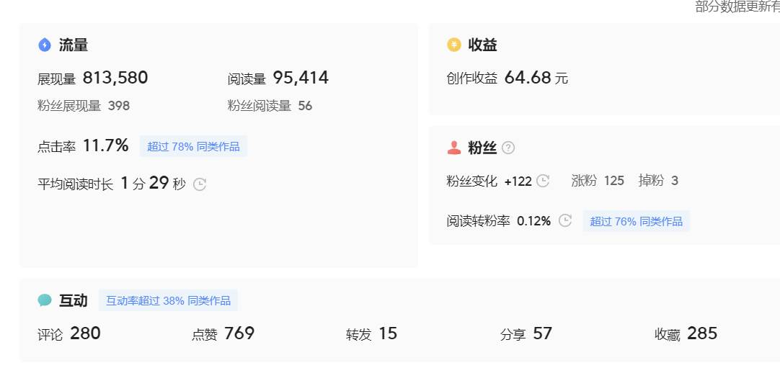Click the 创作收益 64.68 元 amount
Screen dimensions: 780x368
click(528, 78)
